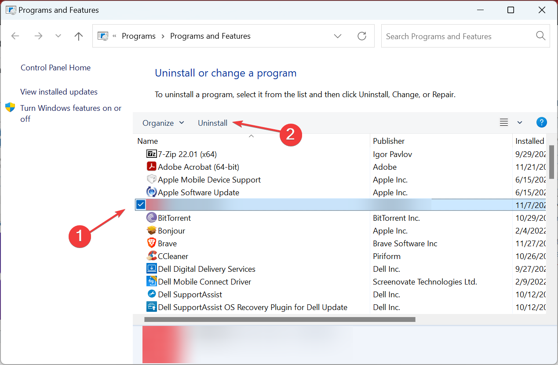Image resolution: width=558 pixels, height=365 pixels.
Task: Select the Adobe Acrobat (64-bit) entry
Action: [x=198, y=167]
